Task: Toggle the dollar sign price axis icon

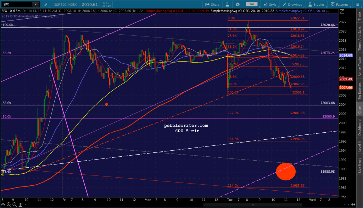Action: (x=20, y=204)
